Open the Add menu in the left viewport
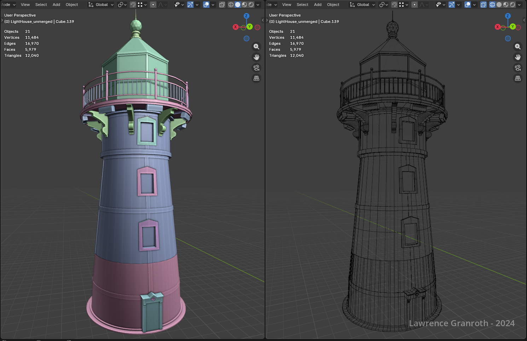The height and width of the screenshot is (341, 527). click(56, 5)
